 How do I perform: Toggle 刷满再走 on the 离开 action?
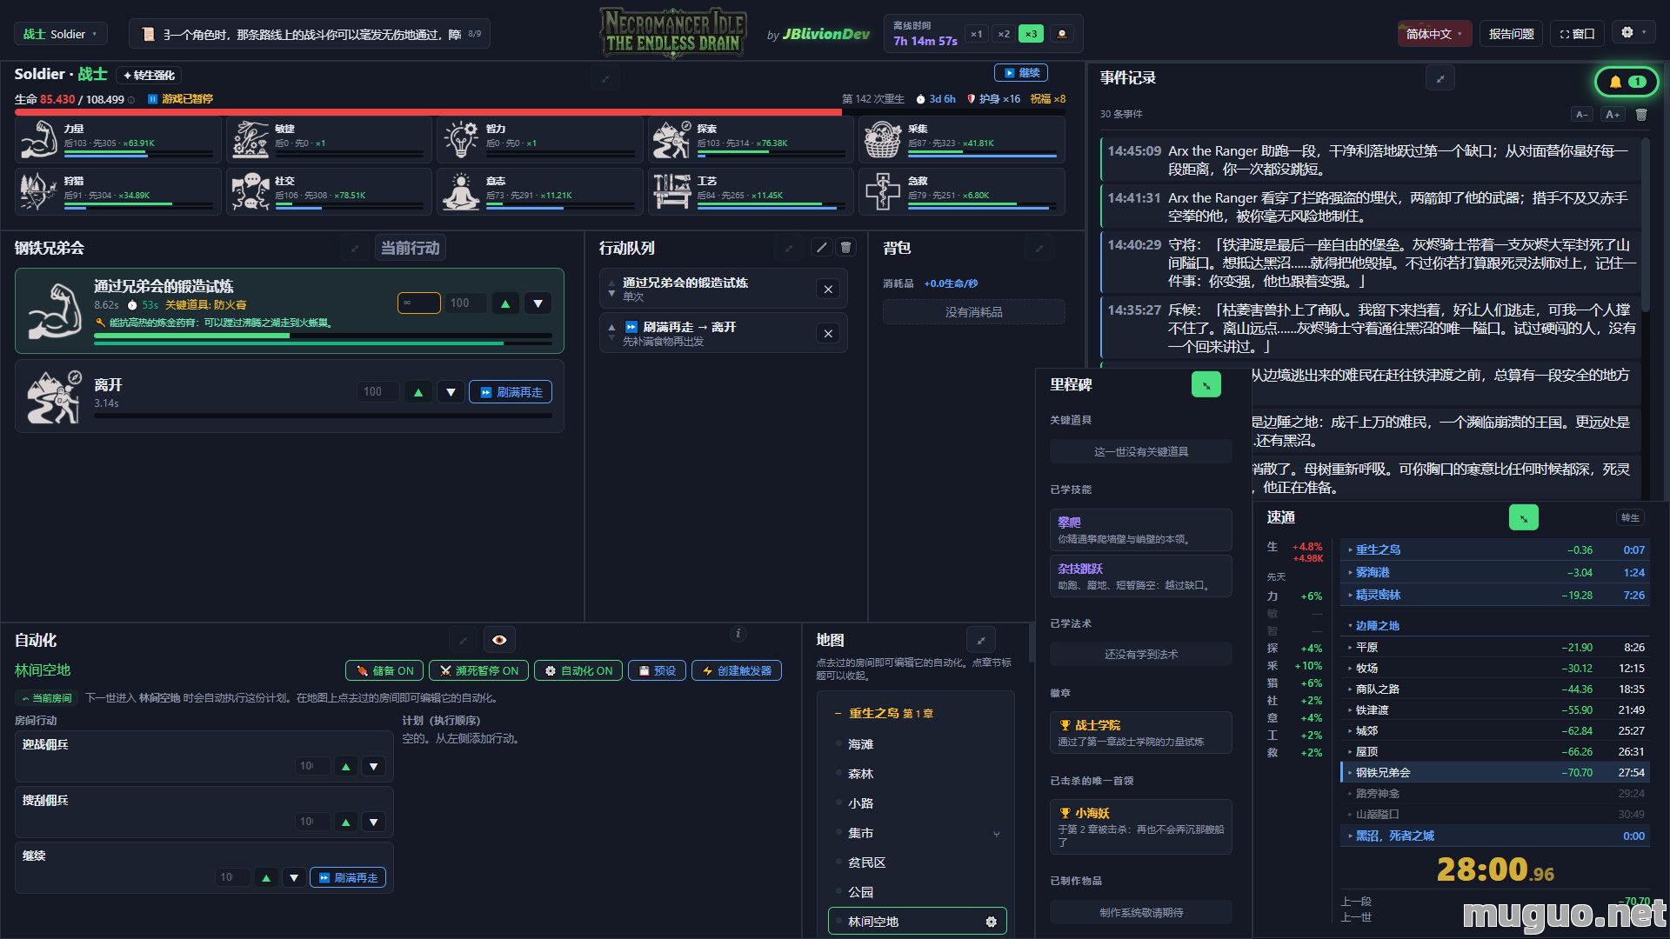tap(511, 392)
